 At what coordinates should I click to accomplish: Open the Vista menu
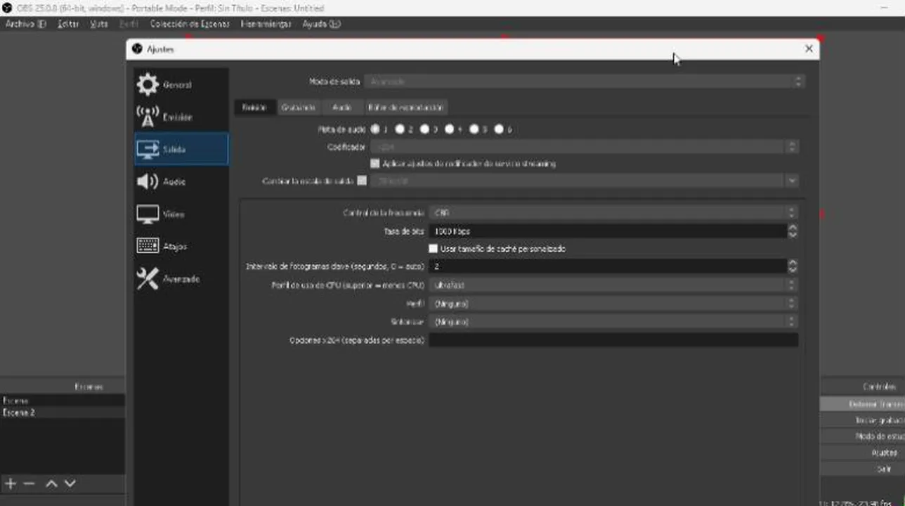coord(99,24)
